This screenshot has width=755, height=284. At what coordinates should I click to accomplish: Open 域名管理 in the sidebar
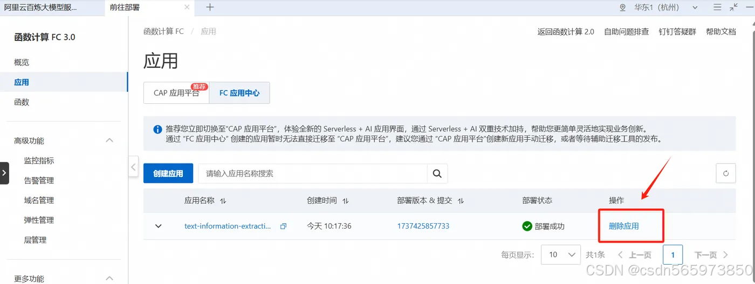39,200
